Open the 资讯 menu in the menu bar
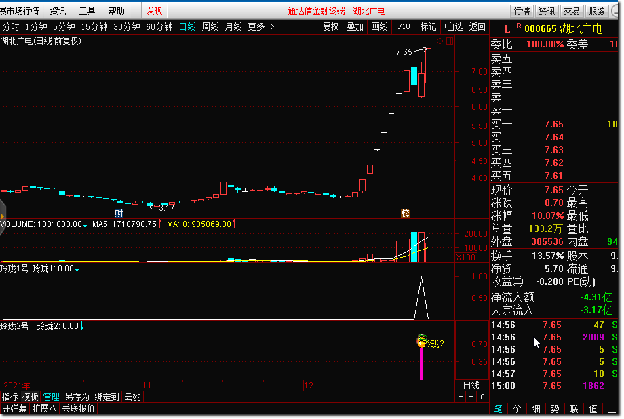This screenshot has height=419, width=624. 58,11
